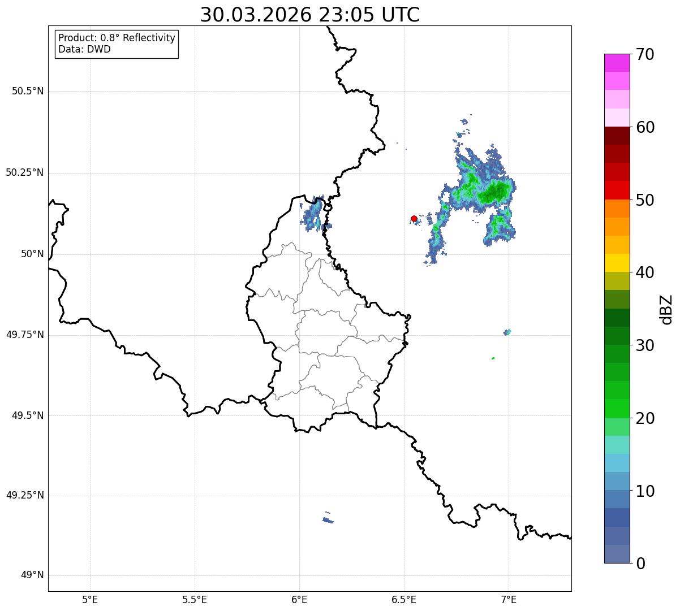
Task: Click the title timestamp 30.03.2026 23:05 UTC
Action: coord(310,15)
